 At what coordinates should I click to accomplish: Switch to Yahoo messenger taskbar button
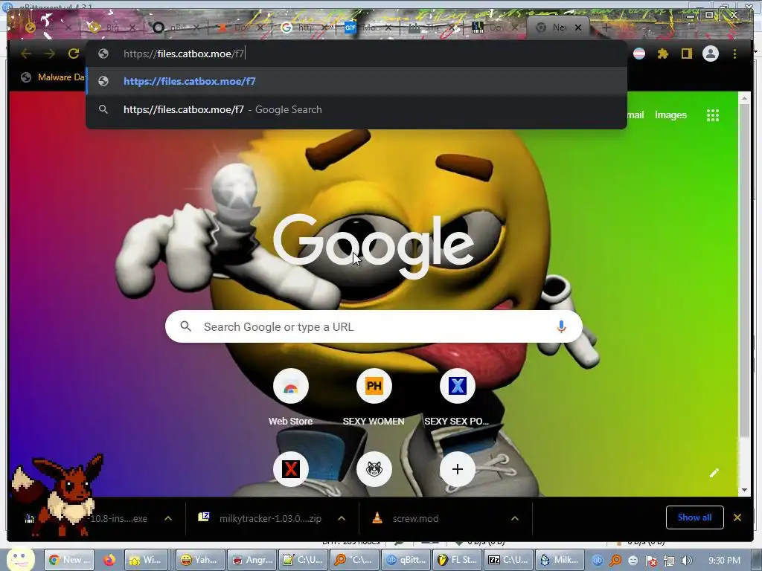[x=199, y=560]
